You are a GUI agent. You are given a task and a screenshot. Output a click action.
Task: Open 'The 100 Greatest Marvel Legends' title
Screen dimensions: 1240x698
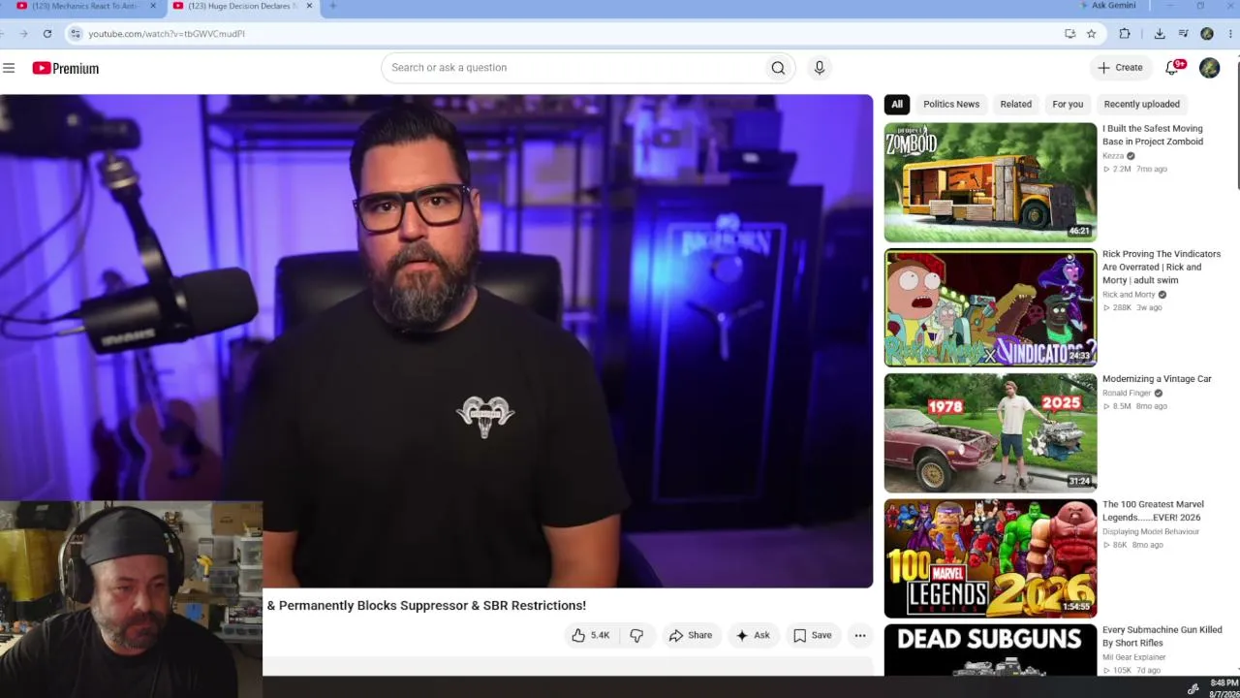click(1153, 511)
